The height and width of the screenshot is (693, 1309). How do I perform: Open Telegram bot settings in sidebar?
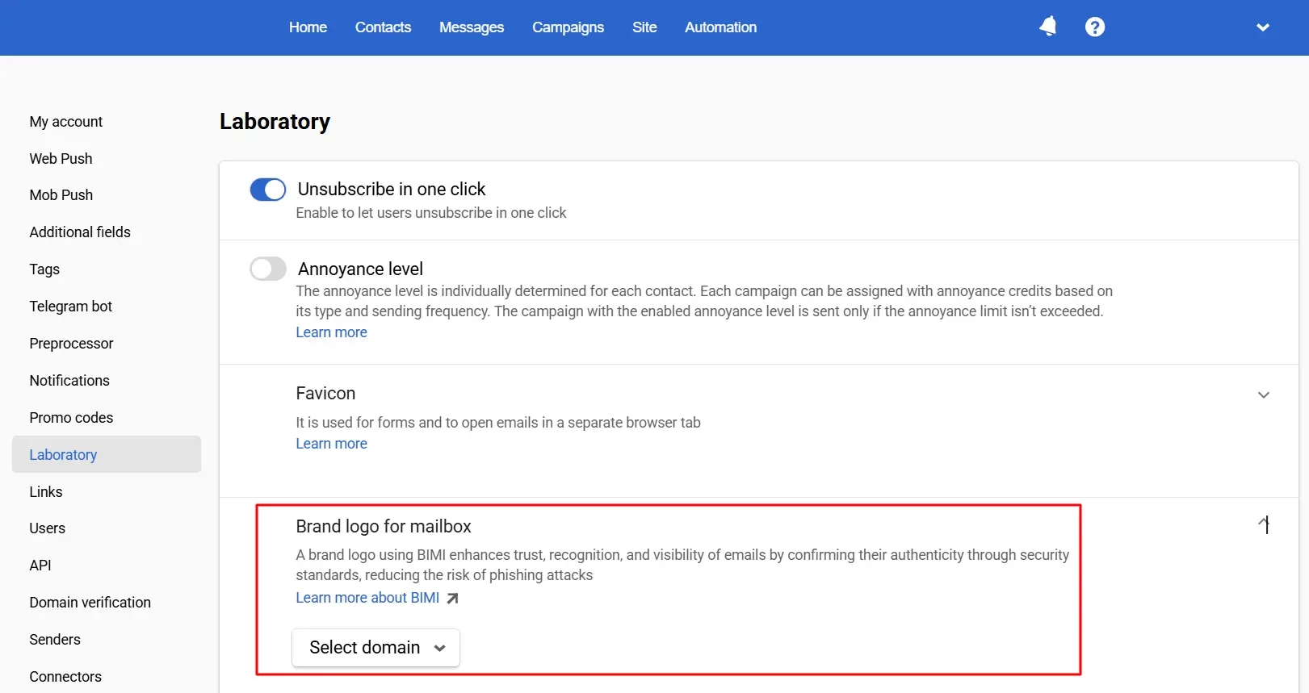coord(71,307)
